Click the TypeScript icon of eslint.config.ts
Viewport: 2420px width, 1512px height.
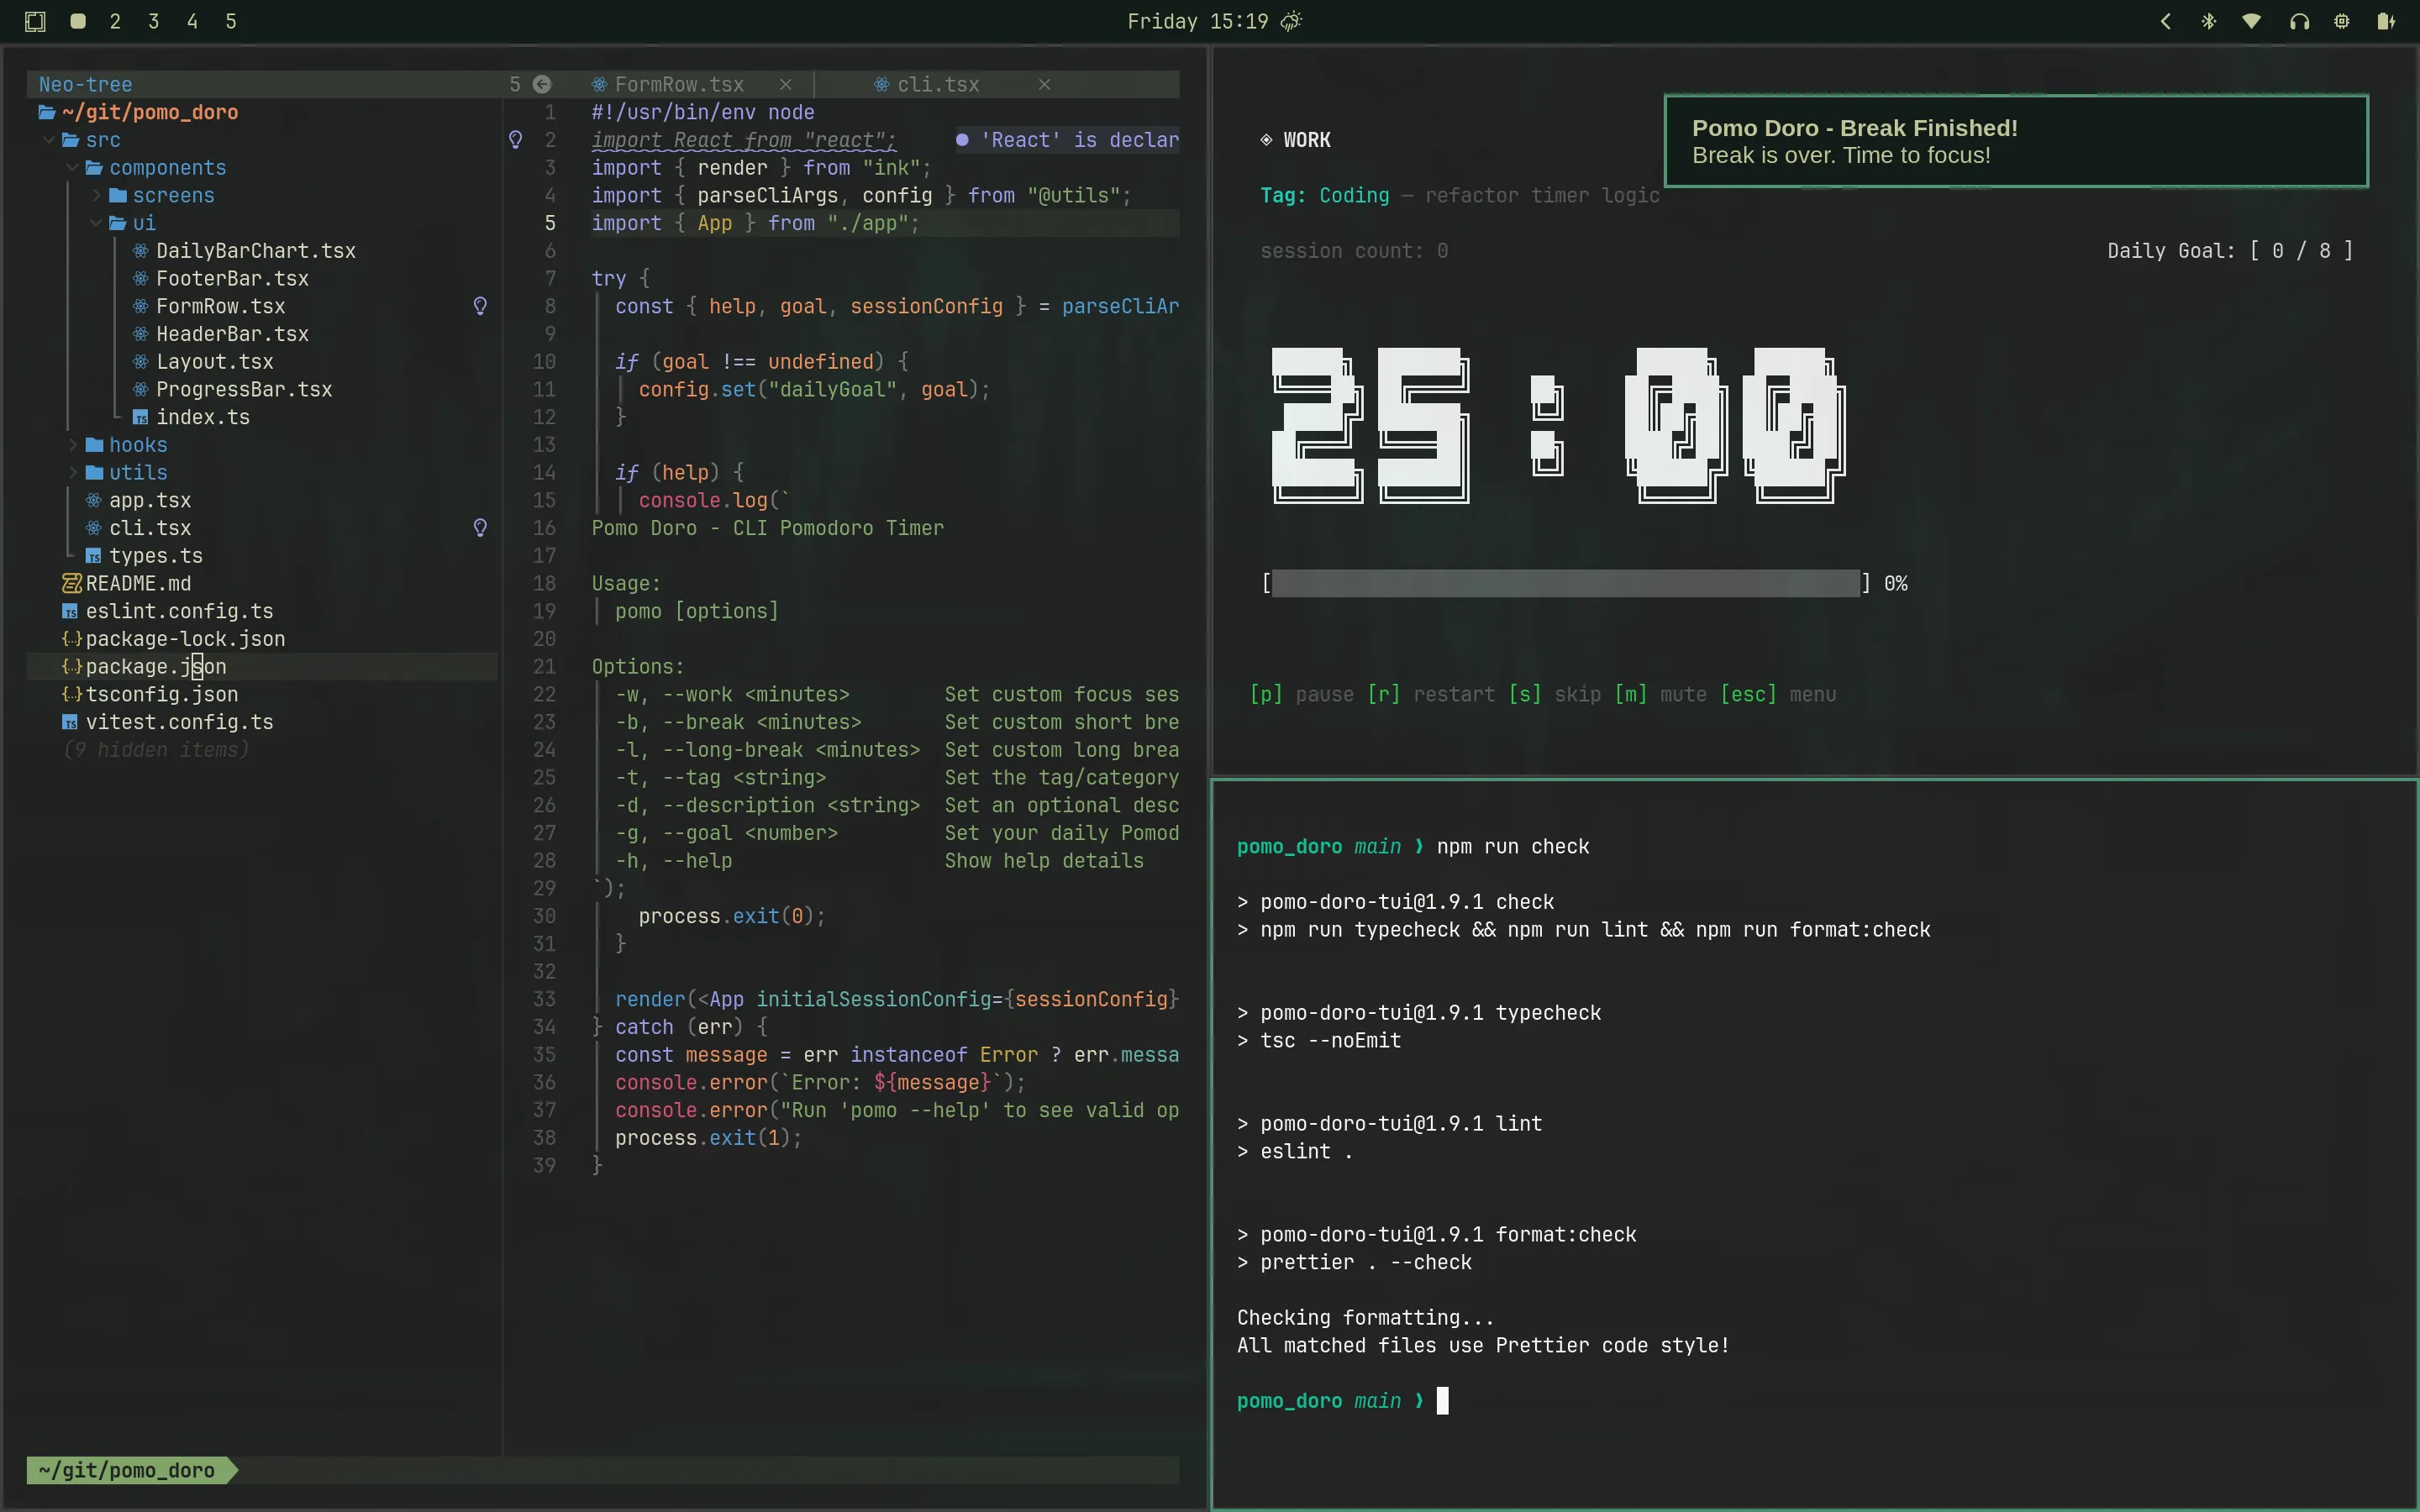[x=70, y=611]
